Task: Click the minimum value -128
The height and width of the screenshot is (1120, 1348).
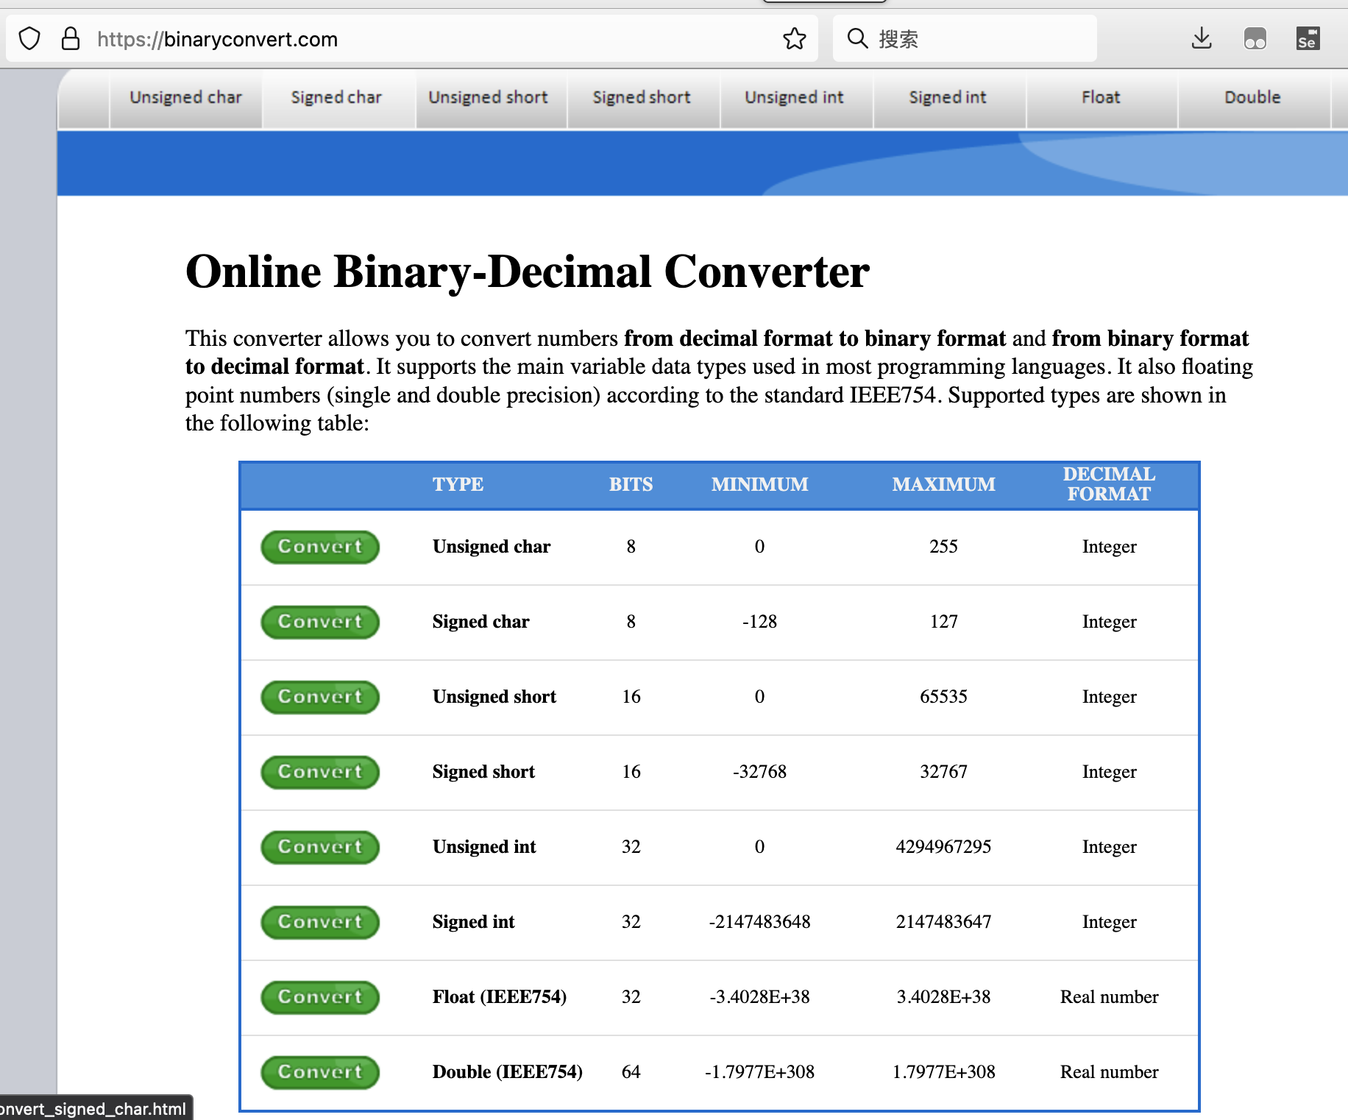Action: tap(759, 622)
